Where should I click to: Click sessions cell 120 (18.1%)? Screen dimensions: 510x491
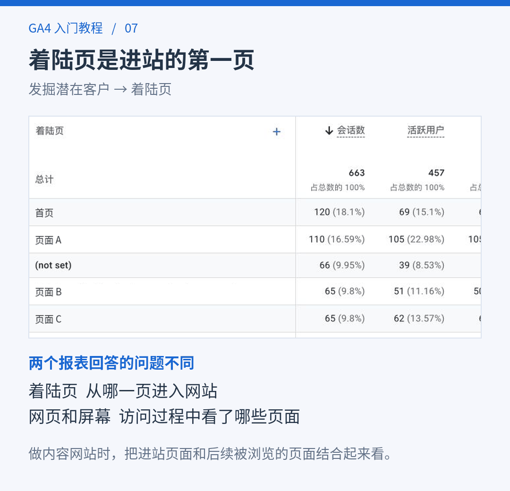pyautogui.click(x=340, y=212)
